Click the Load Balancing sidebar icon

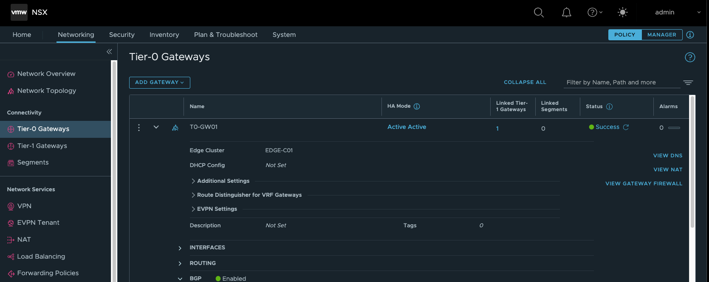11,257
